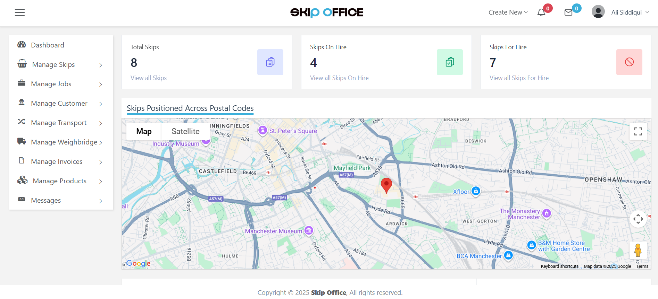Click the user avatar icon
This screenshot has height=299, width=658.
[598, 12]
